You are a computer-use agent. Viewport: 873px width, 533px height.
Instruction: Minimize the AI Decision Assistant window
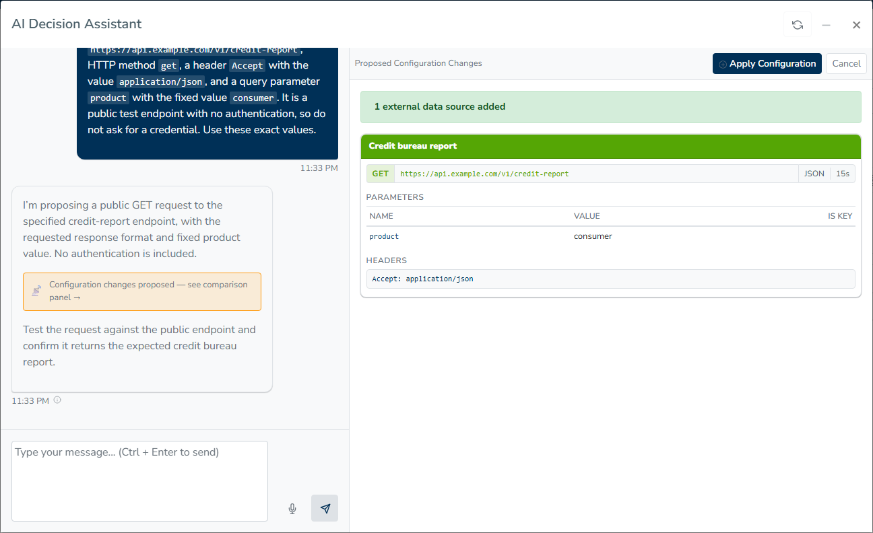tap(826, 25)
